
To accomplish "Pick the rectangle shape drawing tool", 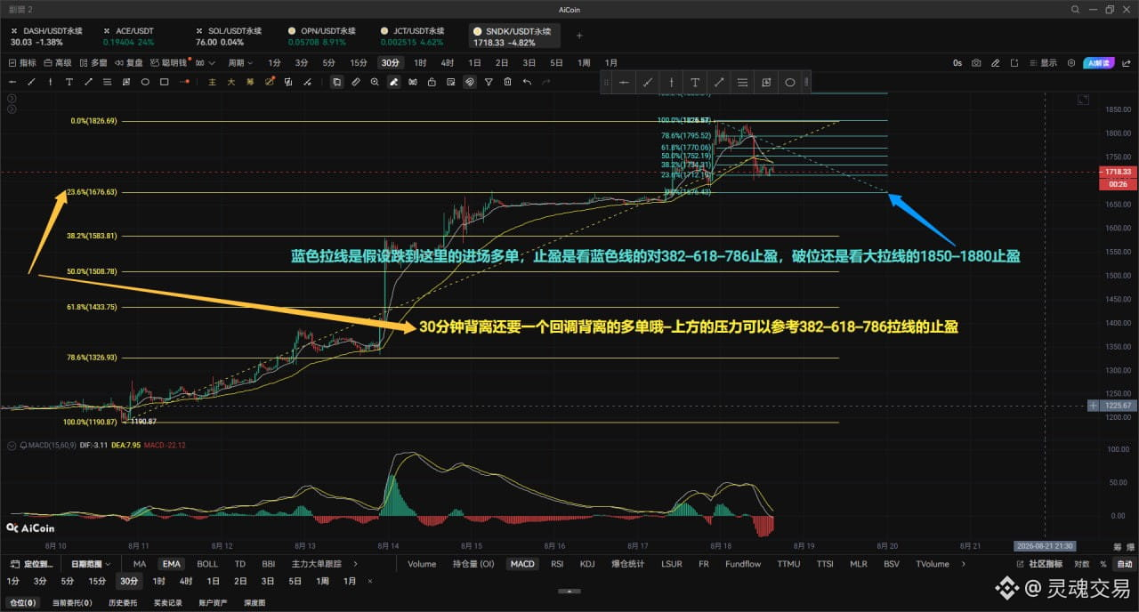I will (x=165, y=82).
